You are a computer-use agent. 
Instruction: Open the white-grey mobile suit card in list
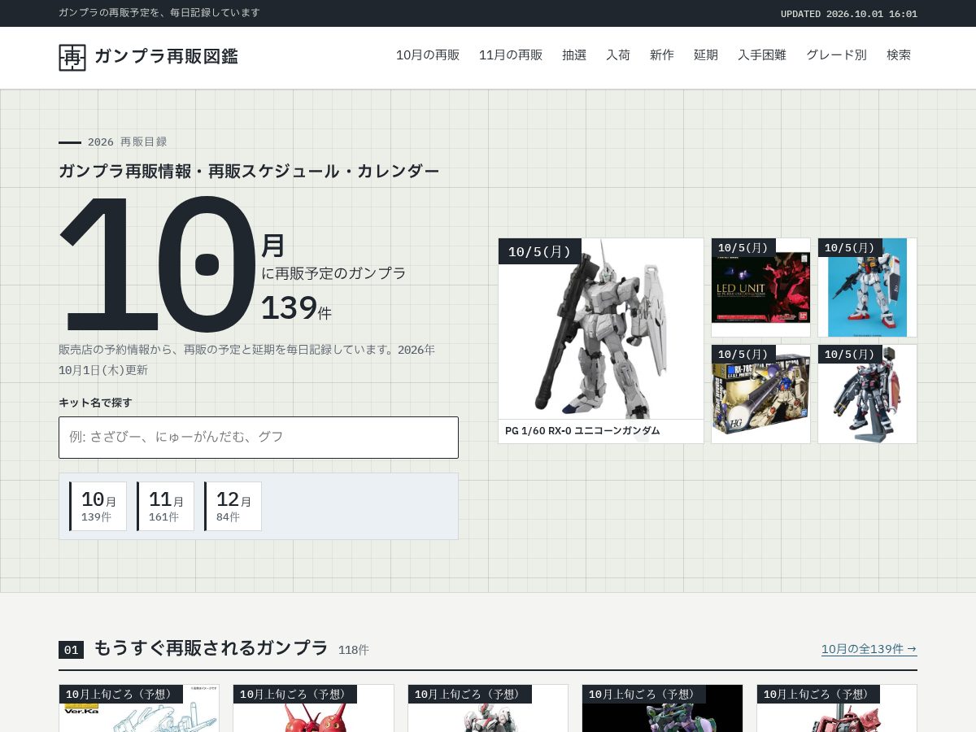[488, 708]
